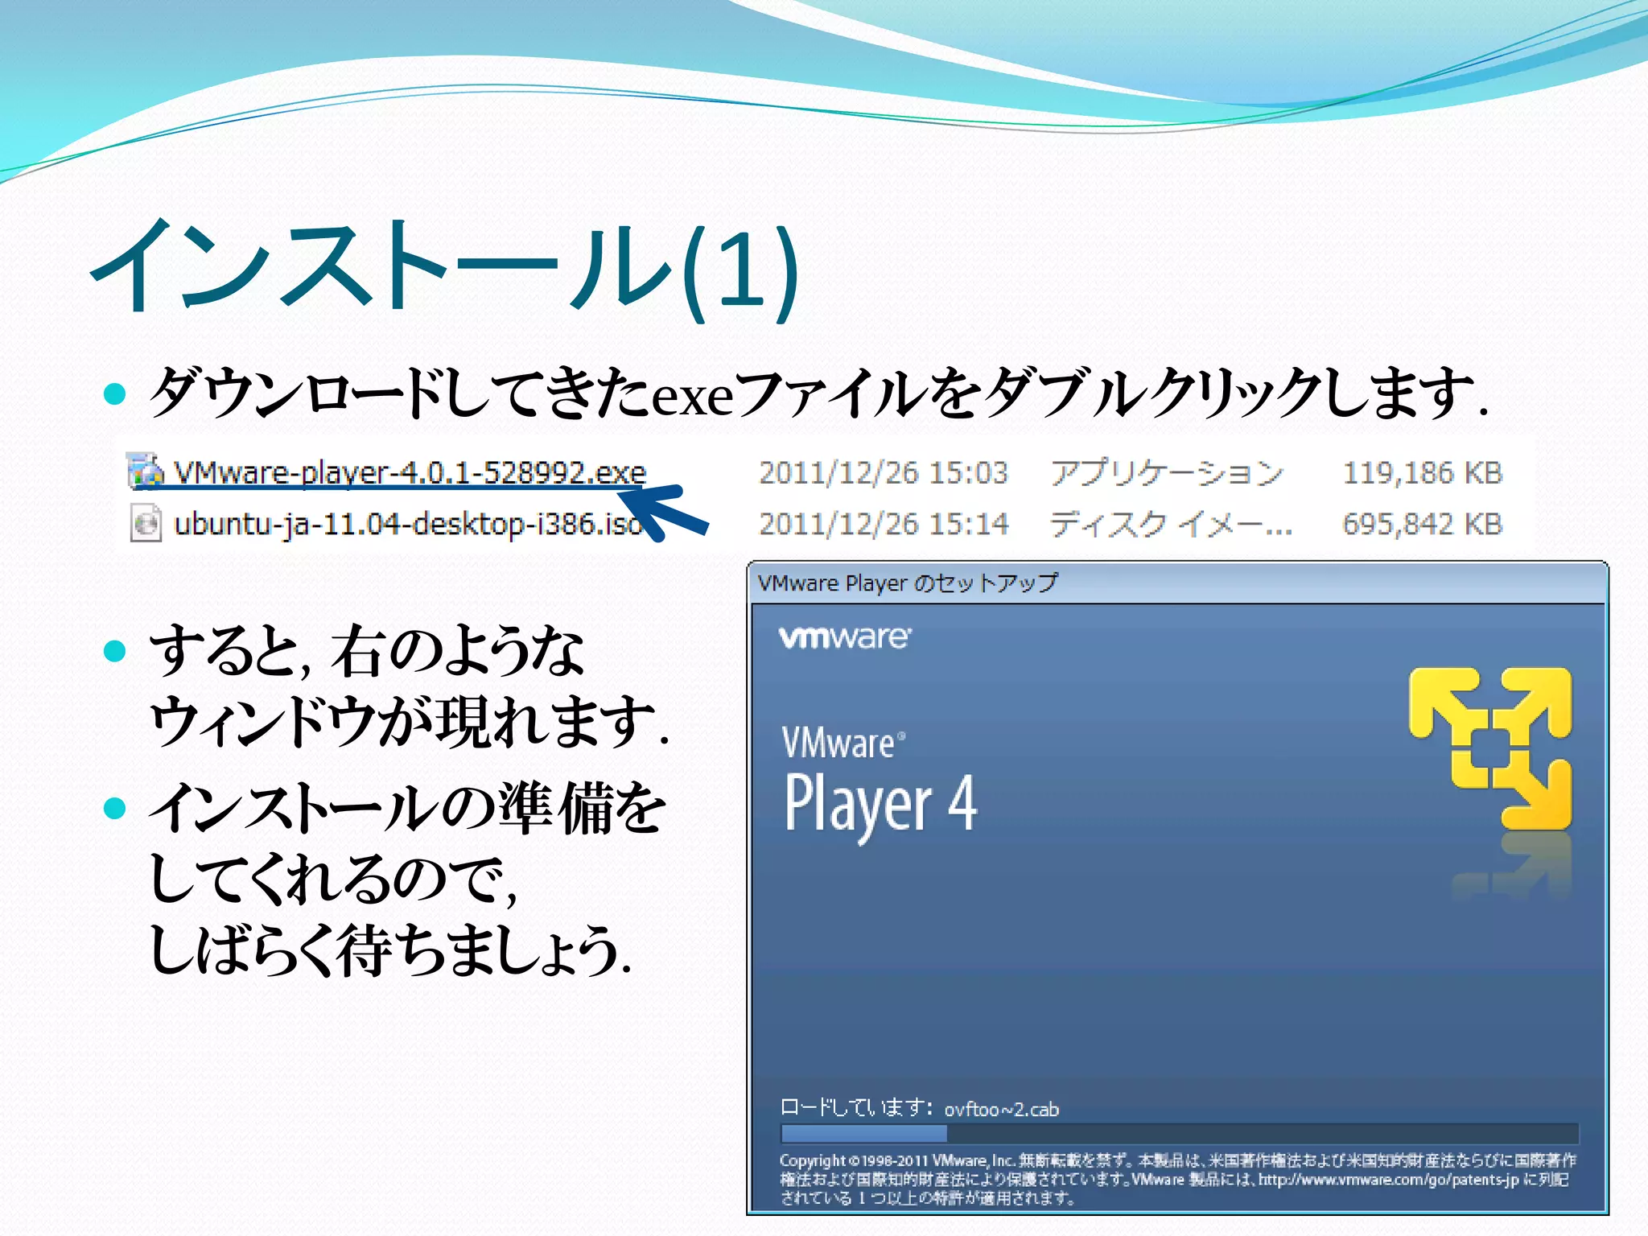Screen dimensions: 1648x1236
Task: Click the yellow VMware Player arrows logo
Action: pyautogui.click(x=1490, y=748)
